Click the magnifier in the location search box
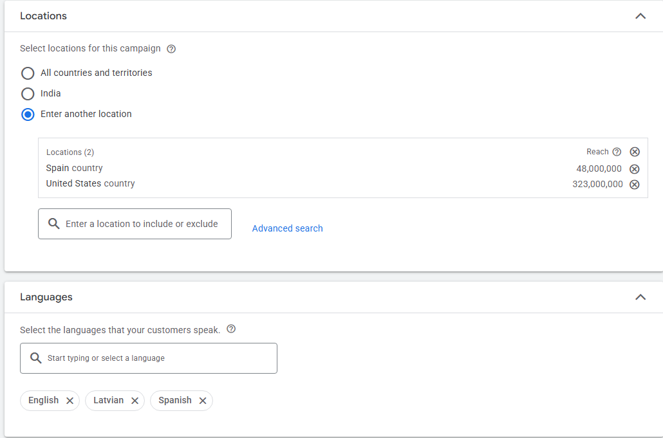The width and height of the screenshot is (663, 438). click(55, 223)
